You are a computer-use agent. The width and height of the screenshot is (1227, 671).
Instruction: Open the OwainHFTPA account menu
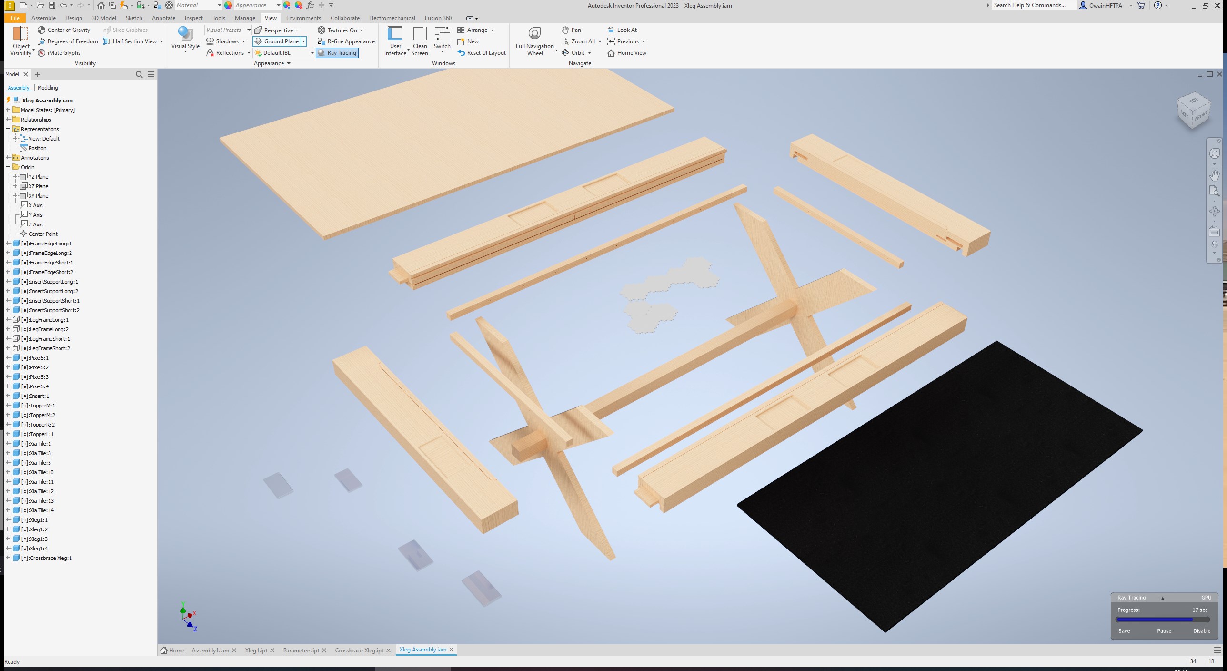(x=1106, y=5)
